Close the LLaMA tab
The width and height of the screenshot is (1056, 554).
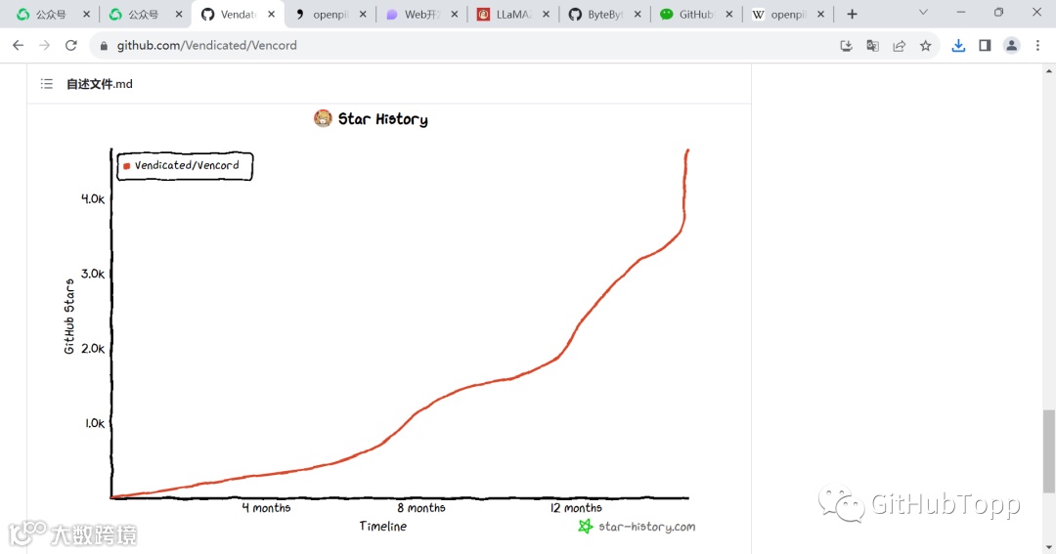pos(546,14)
